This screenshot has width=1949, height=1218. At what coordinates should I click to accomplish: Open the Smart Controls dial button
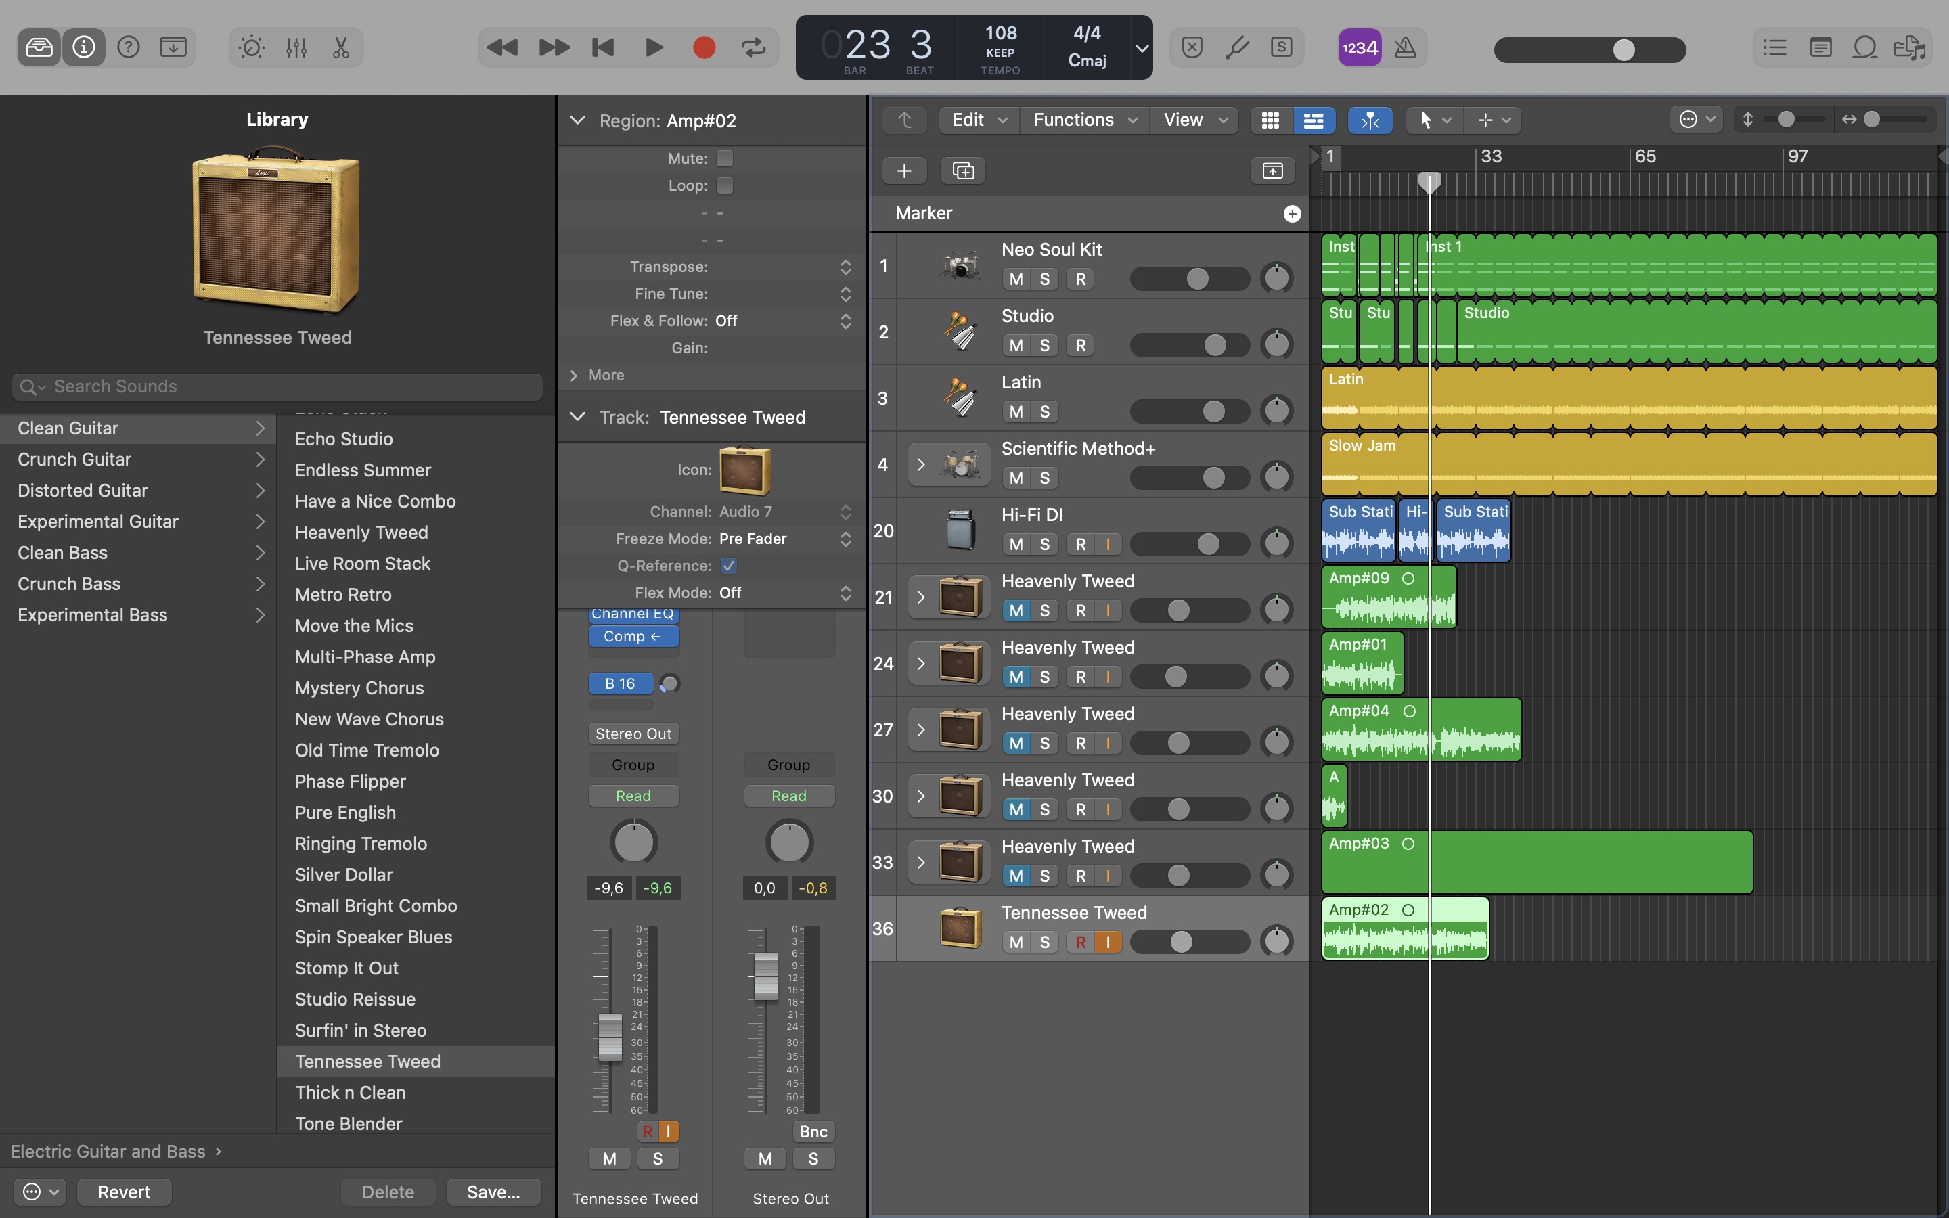pyautogui.click(x=251, y=48)
